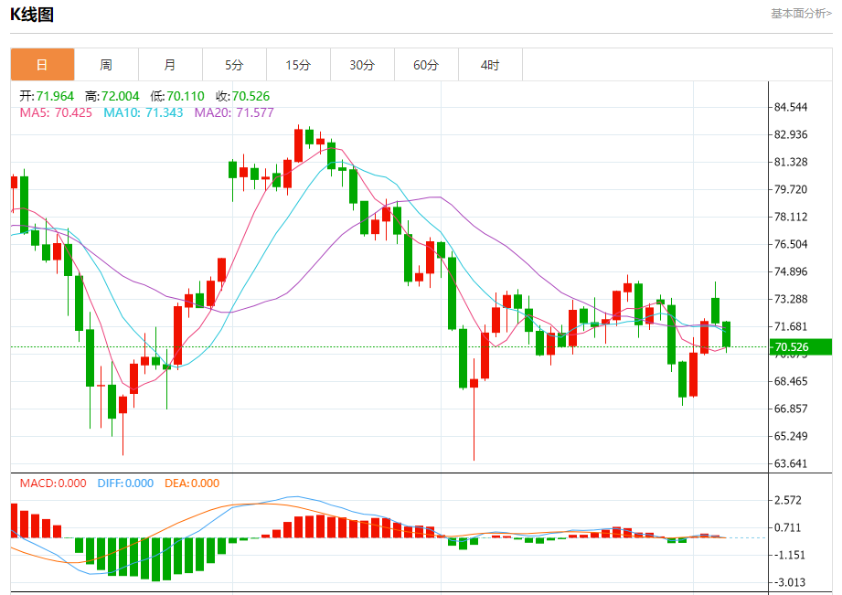Viewport: 842px width, 595px height.
Task: Click the 收:70.526 close value
Action: point(242,96)
